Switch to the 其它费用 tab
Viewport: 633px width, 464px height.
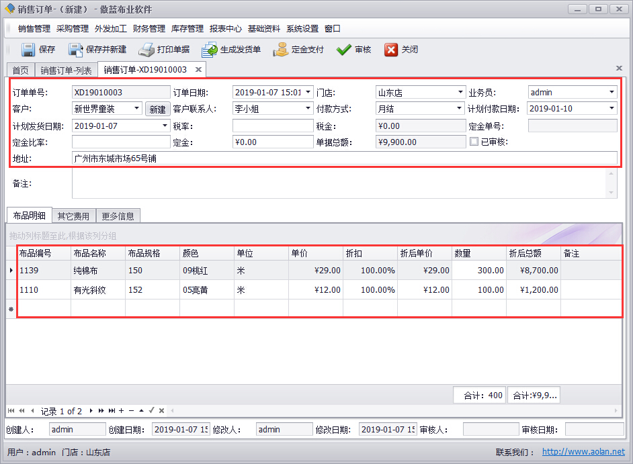click(74, 216)
